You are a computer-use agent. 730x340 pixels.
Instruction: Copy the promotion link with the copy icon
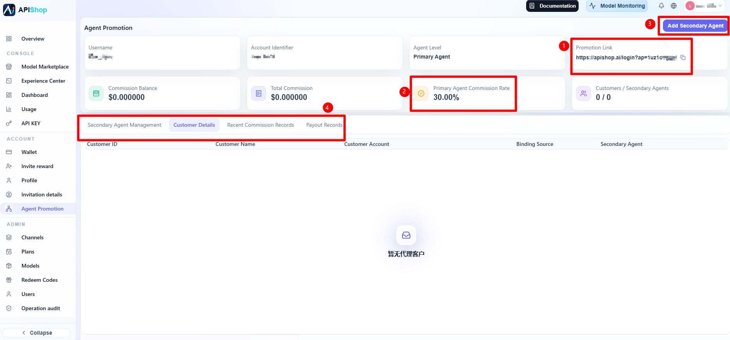pos(683,57)
